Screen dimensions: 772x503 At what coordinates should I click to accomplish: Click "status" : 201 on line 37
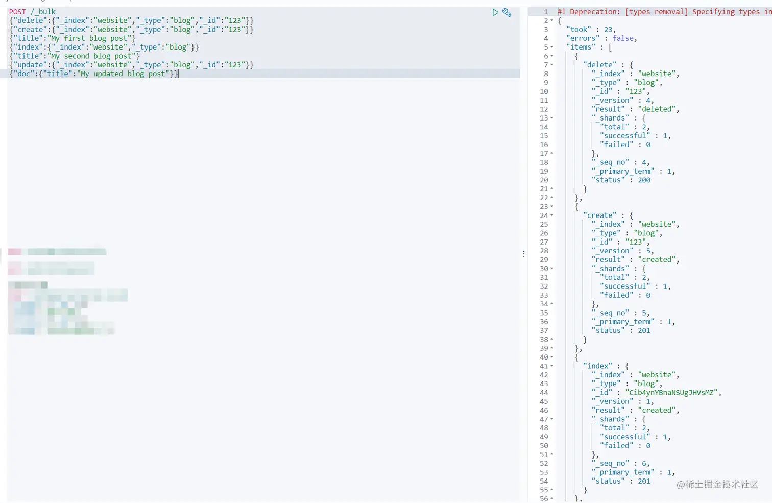point(621,331)
